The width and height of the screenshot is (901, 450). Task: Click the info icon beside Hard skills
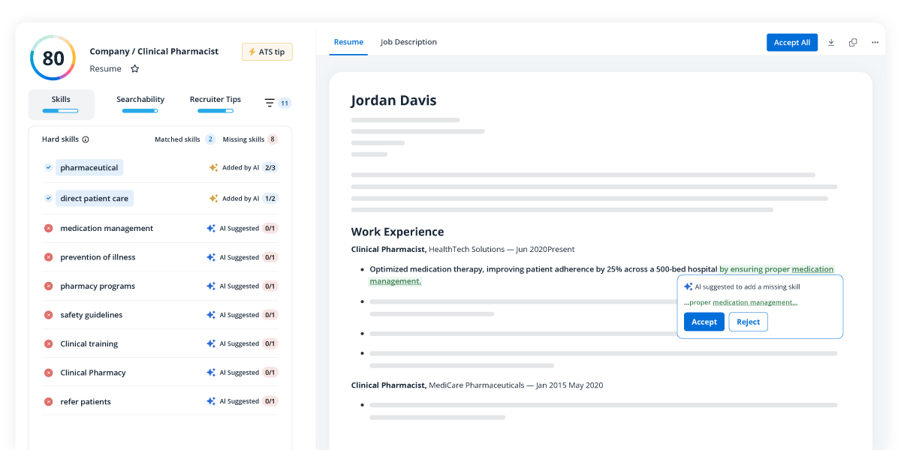[86, 139]
